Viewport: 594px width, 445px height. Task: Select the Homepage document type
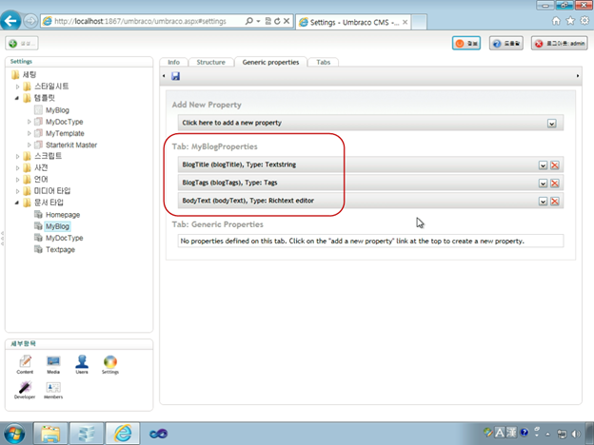coord(63,215)
